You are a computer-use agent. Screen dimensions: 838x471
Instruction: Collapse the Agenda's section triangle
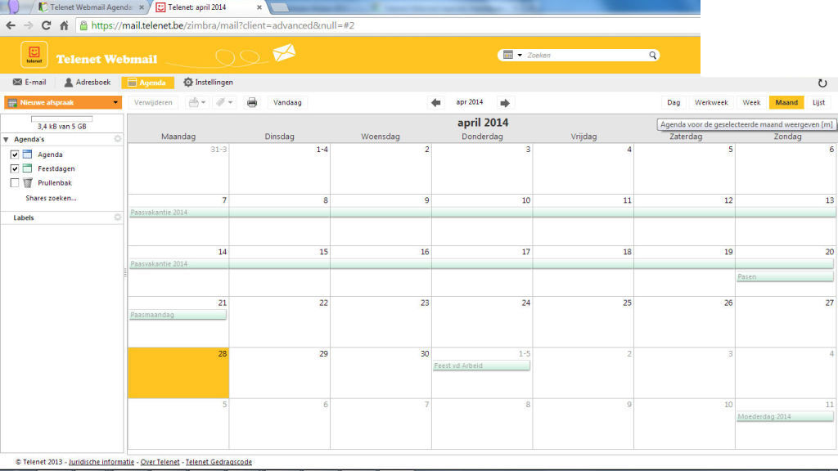[7, 140]
